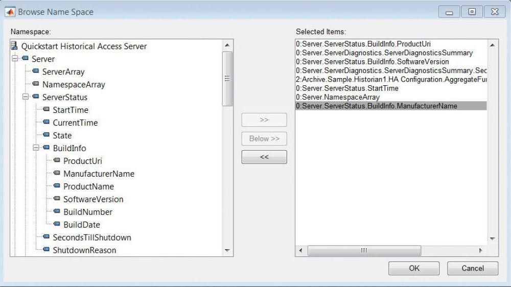Select ShutdownReason in the namespace tree

click(84, 250)
